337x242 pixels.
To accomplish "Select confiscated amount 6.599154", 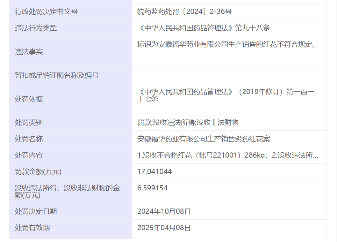I will pyautogui.click(x=152, y=188).
